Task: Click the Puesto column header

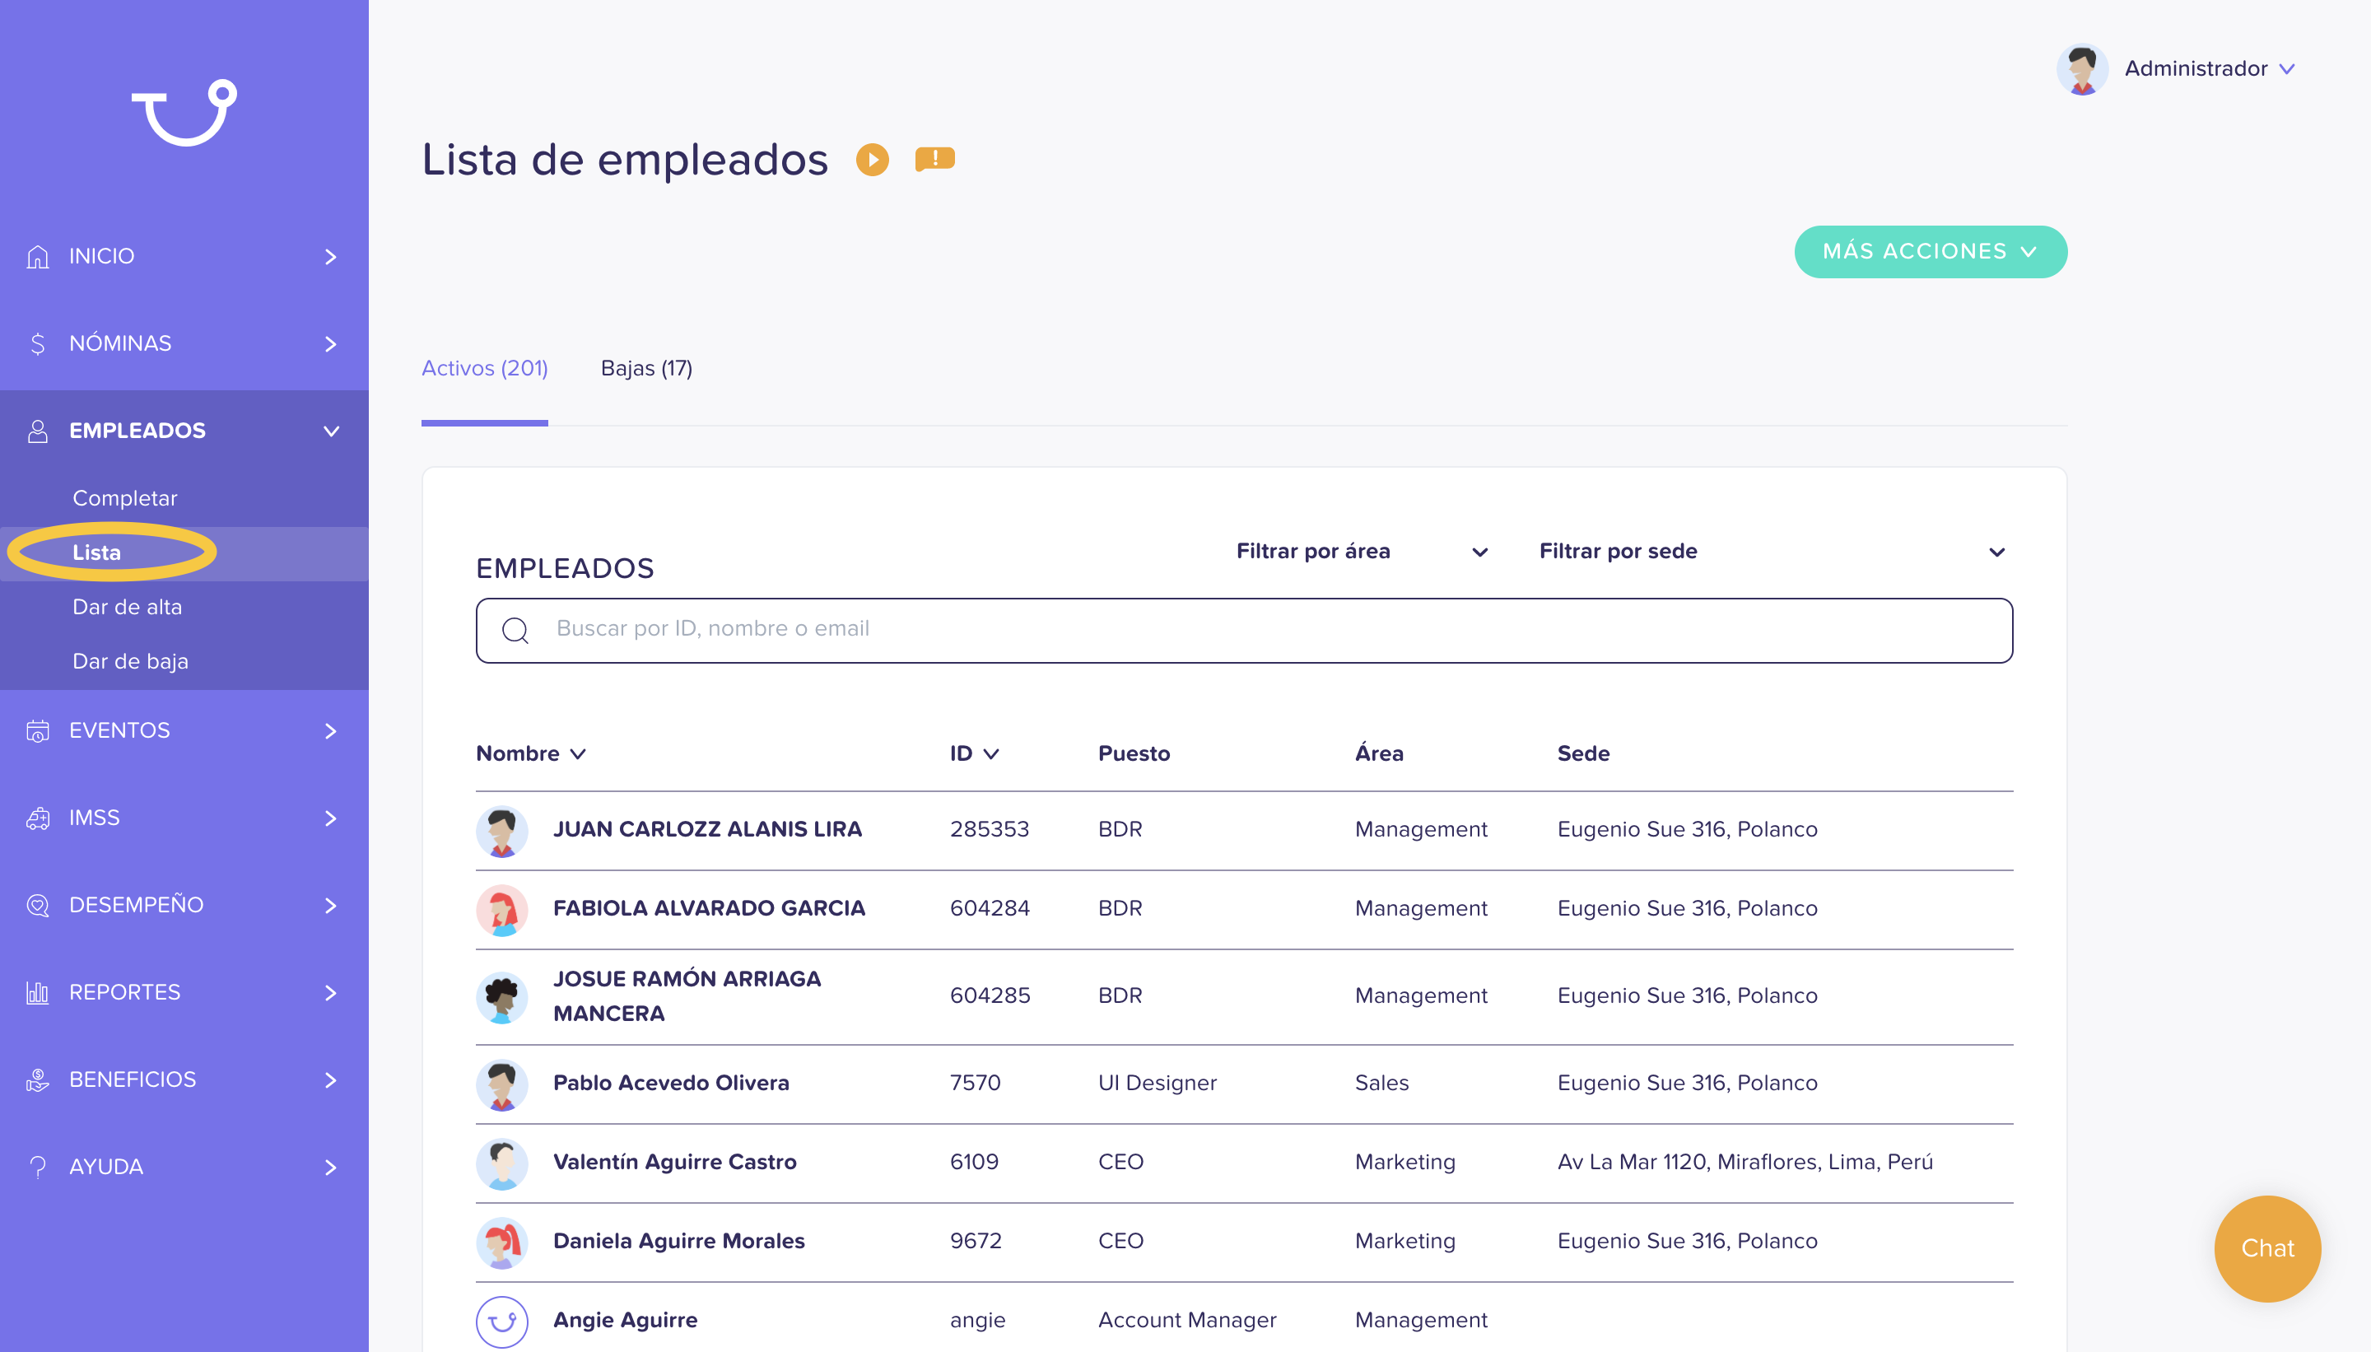Action: pyautogui.click(x=1134, y=753)
